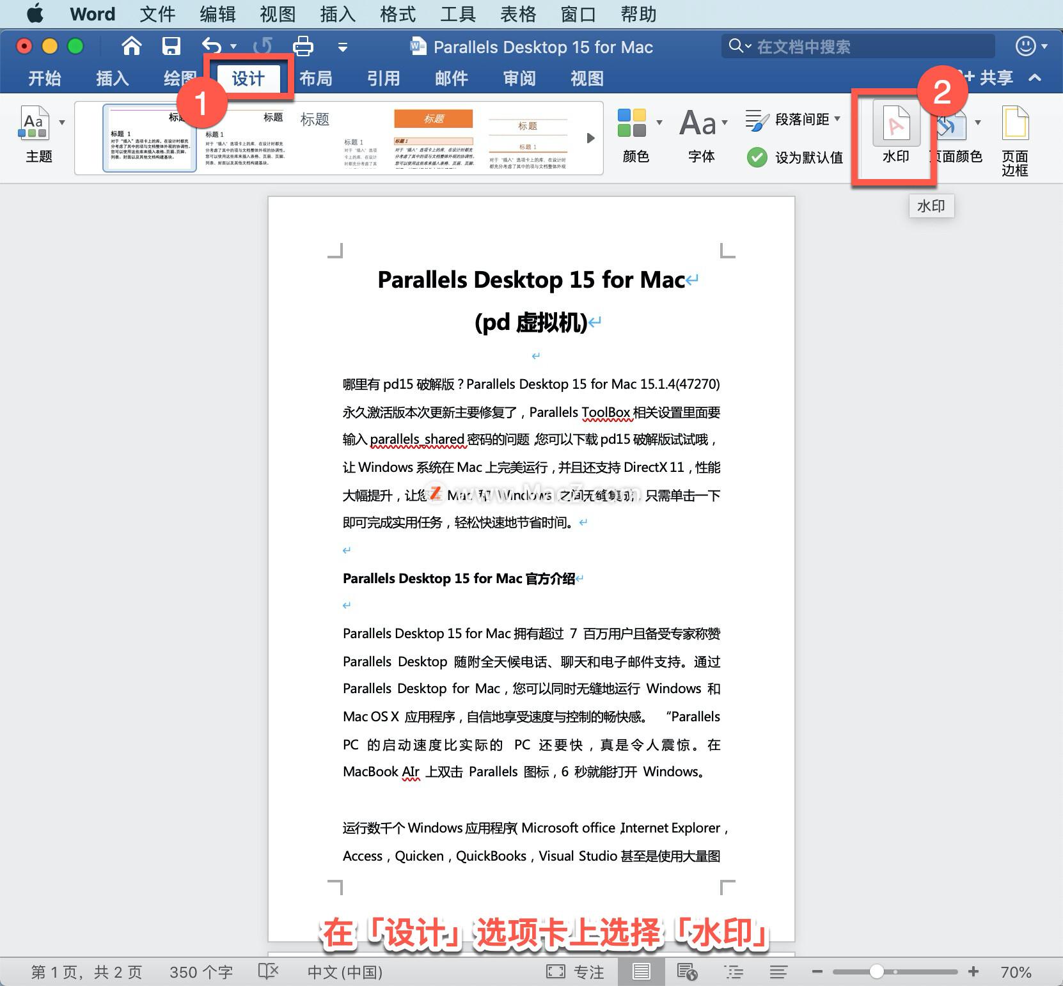Open the Print icon in toolbar
Viewport: 1063px width, 986px height.
(x=303, y=46)
